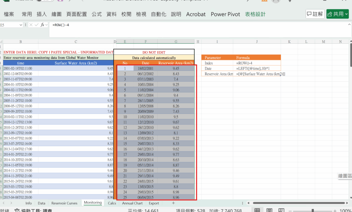The height and width of the screenshot is (212, 352).
Task: Select cell with time 2001-02-18T02:11:00
Action: pyautogui.click(x=21, y=68)
